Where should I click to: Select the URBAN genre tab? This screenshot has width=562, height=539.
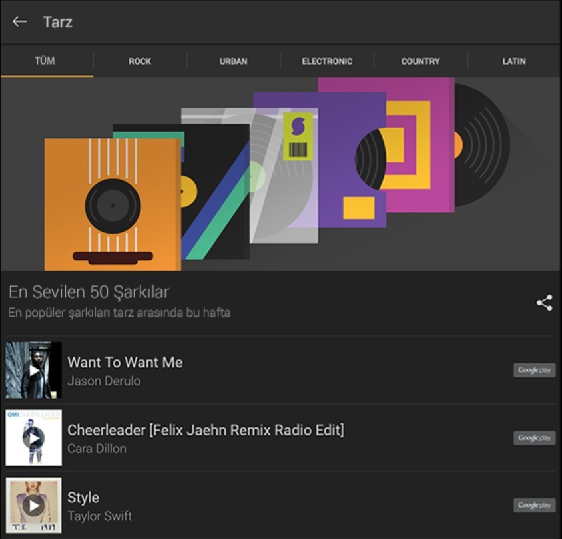[x=233, y=61]
